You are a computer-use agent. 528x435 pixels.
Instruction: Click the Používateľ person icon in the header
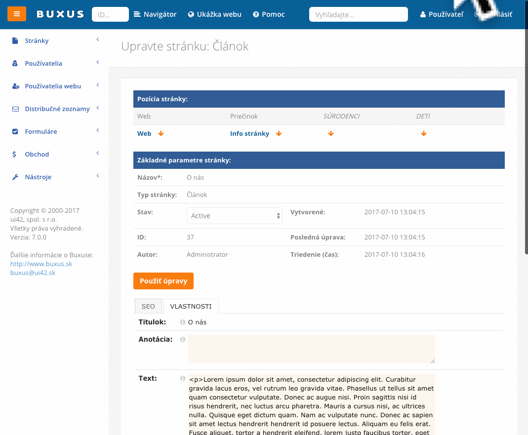(424, 14)
